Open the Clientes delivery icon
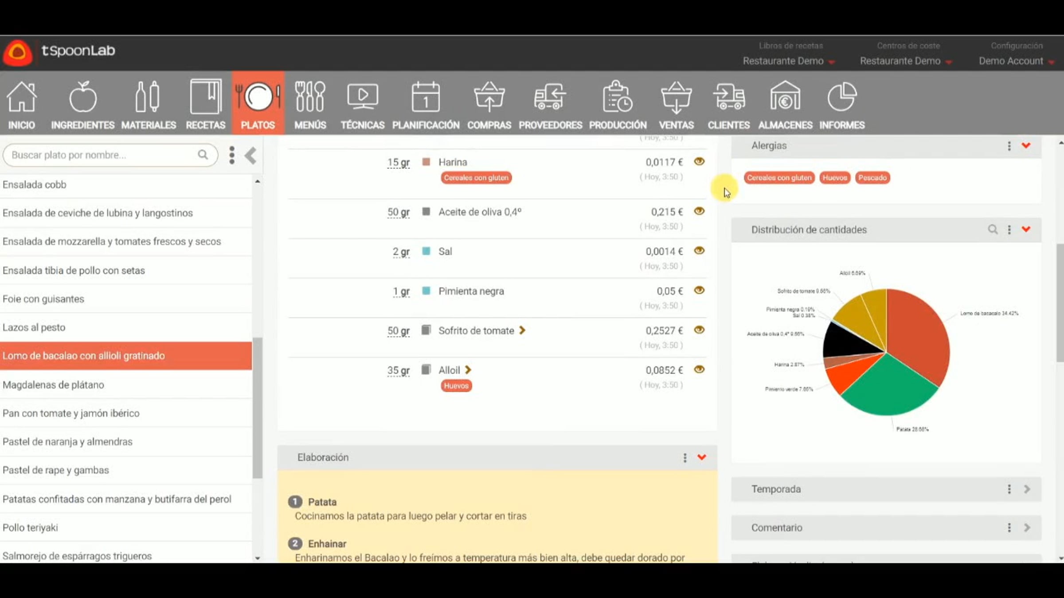 729,97
